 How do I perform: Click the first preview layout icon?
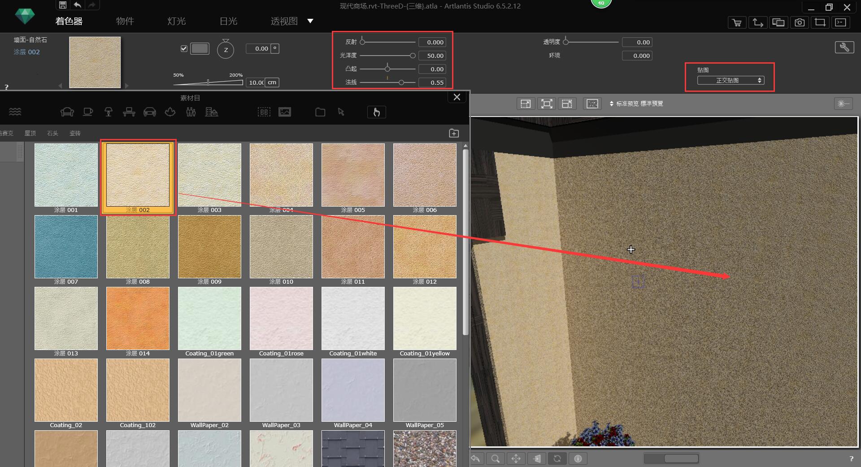pos(526,104)
